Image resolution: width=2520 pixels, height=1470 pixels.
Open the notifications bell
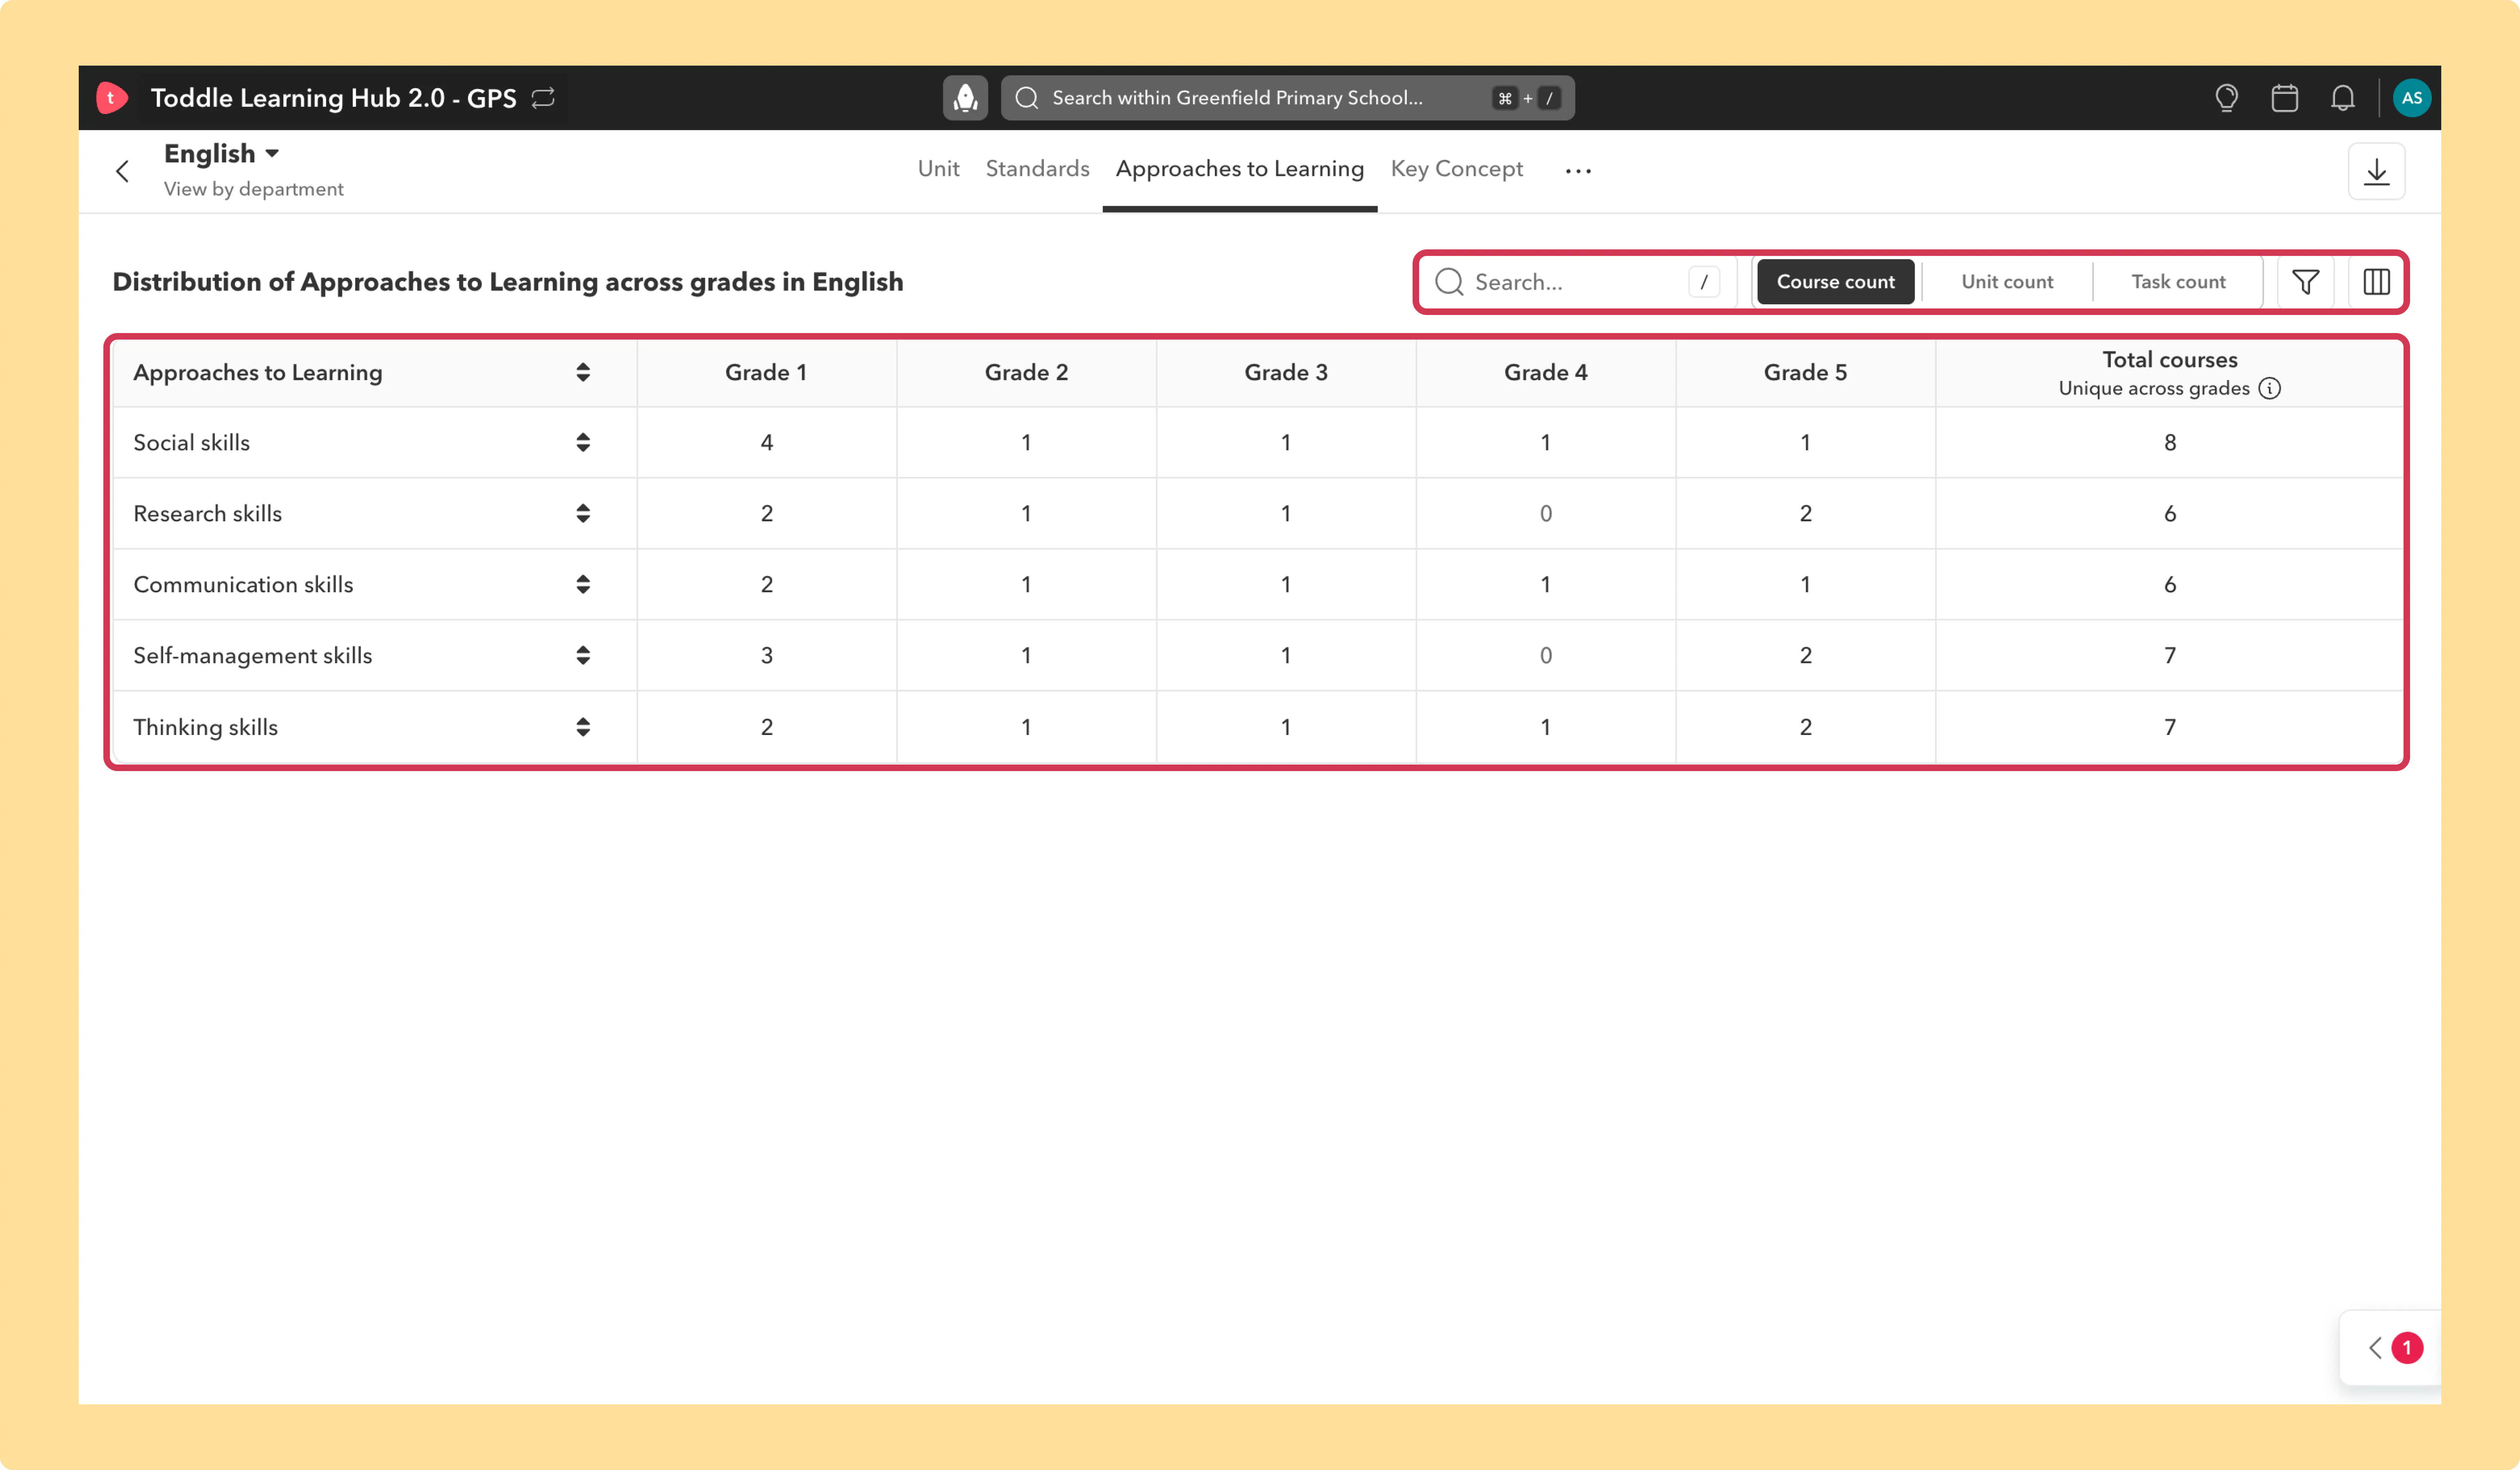pos(2342,98)
